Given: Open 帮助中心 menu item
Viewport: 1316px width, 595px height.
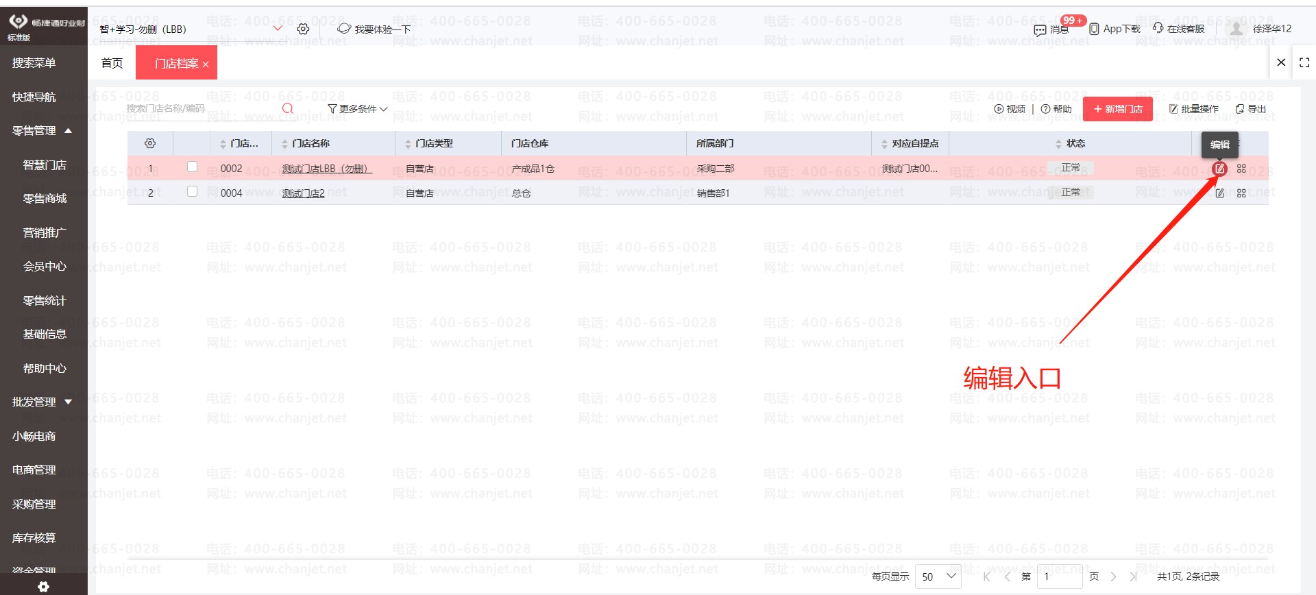Looking at the screenshot, I should (44, 368).
